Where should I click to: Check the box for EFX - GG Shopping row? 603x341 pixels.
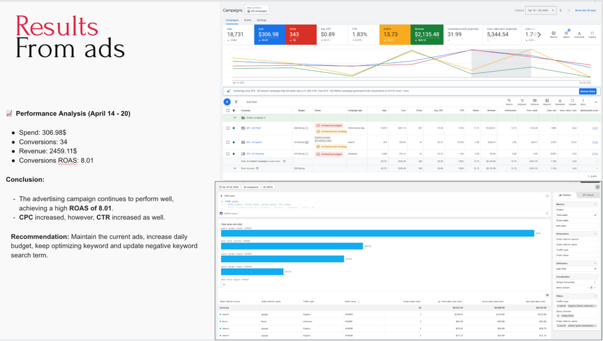(228, 154)
